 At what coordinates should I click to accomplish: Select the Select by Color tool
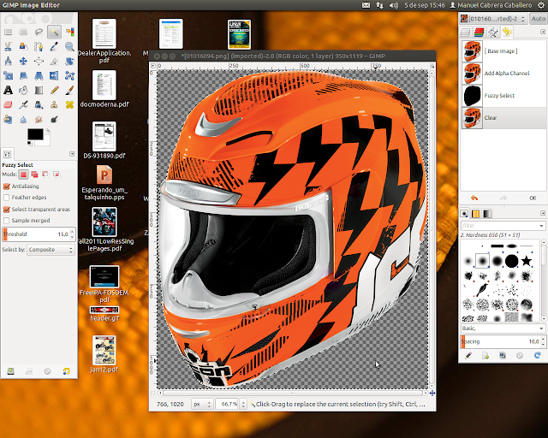click(x=69, y=33)
